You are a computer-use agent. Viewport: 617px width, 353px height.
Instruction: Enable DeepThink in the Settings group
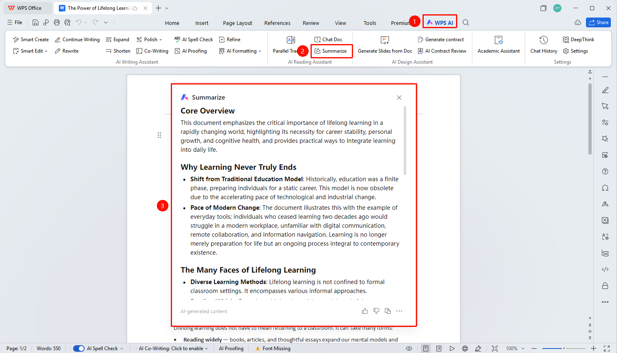point(579,40)
